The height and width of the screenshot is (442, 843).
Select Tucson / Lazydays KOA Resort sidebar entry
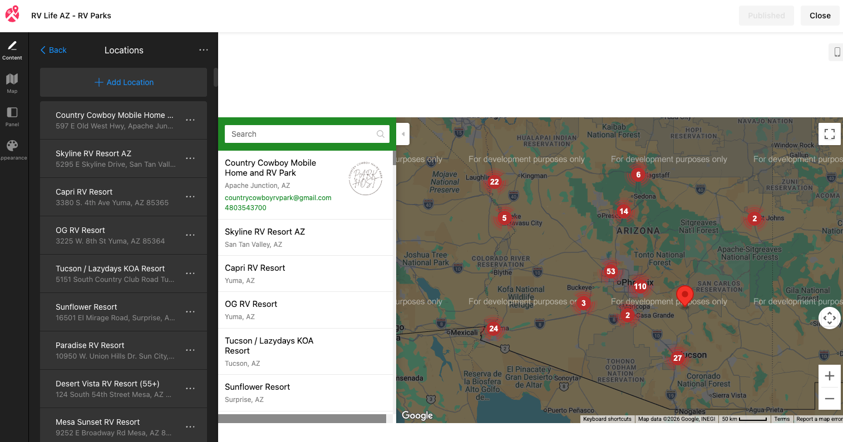124,274
